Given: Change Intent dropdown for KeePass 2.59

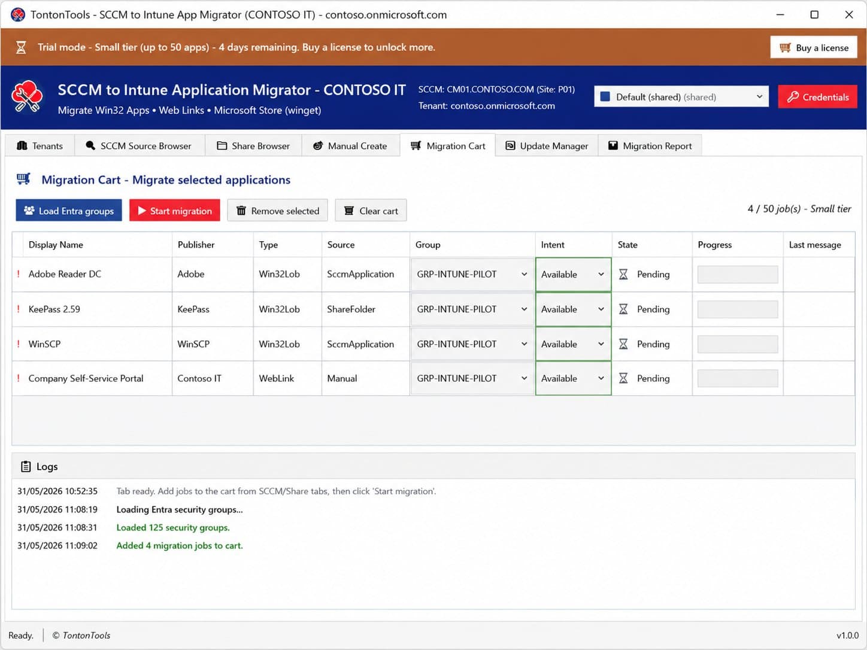Looking at the screenshot, I should tap(574, 309).
